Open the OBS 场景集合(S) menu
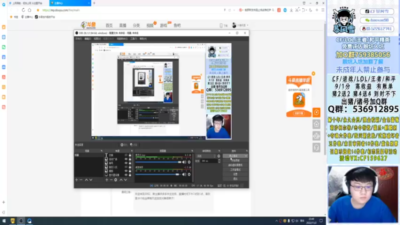This screenshot has width=400, height=225. click(x=122, y=39)
